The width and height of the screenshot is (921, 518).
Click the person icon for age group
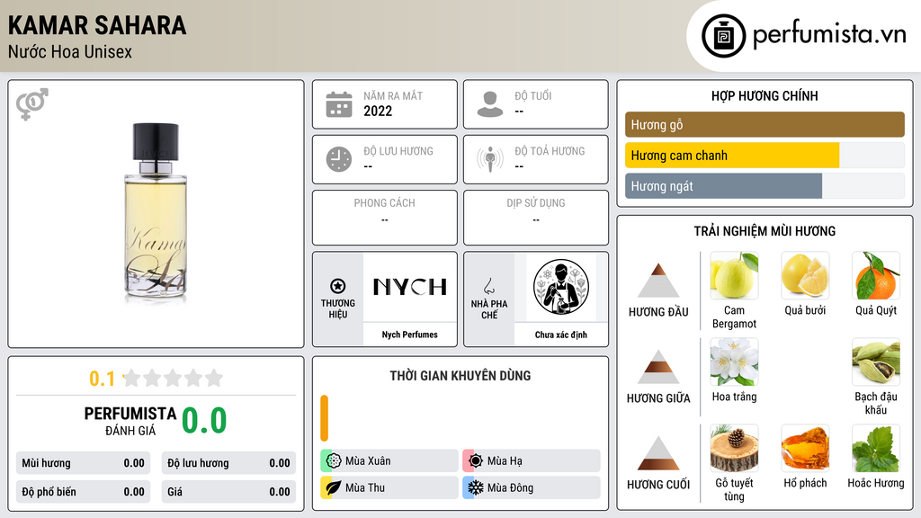490,104
